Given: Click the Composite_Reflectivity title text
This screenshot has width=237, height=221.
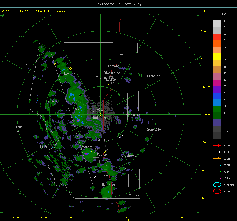Looking at the screenshot, I should 118,4.
